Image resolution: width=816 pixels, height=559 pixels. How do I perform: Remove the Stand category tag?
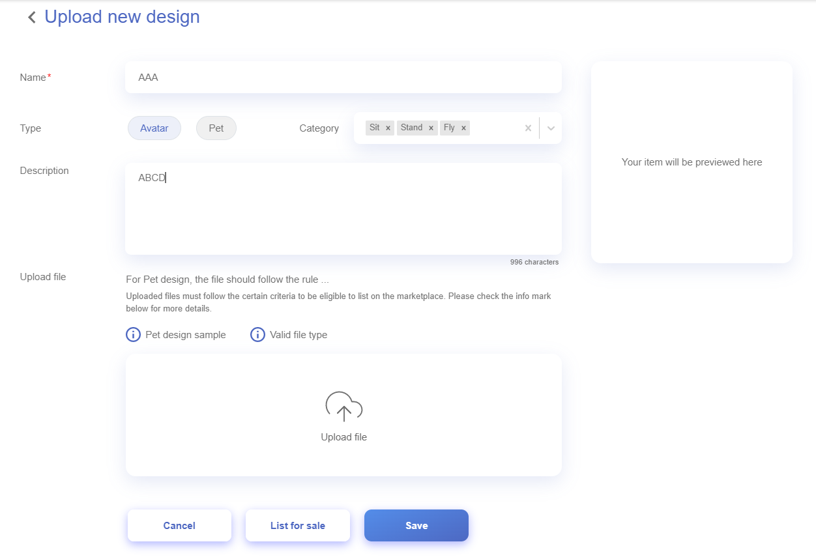[431, 128]
